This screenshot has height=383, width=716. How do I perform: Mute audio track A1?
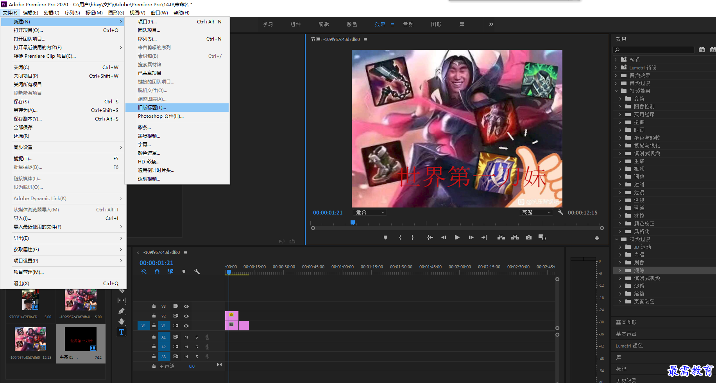click(186, 337)
